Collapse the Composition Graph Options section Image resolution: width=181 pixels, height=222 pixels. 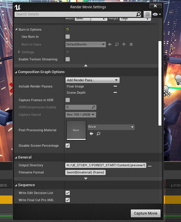(16, 72)
